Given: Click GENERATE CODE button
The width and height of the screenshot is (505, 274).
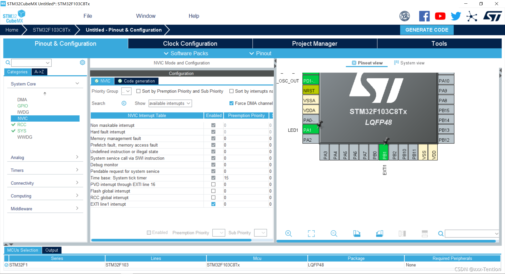Looking at the screenshot, I should (x=427, y=30).
